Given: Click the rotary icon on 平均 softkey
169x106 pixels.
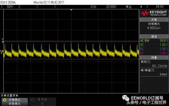Looking at the screenshot, I should coord(32,100).
